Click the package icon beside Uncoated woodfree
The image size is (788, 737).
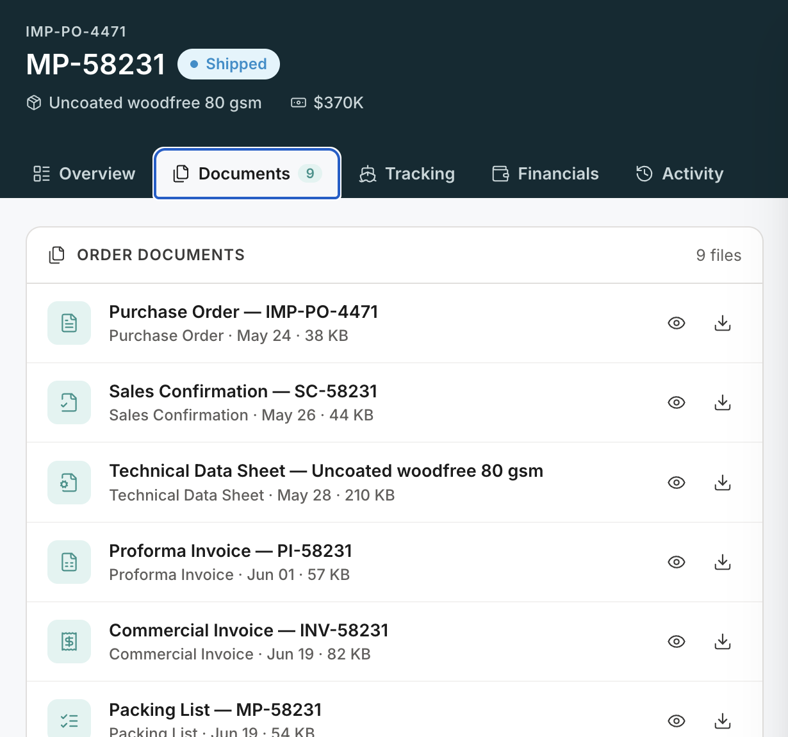click(34, 103)
